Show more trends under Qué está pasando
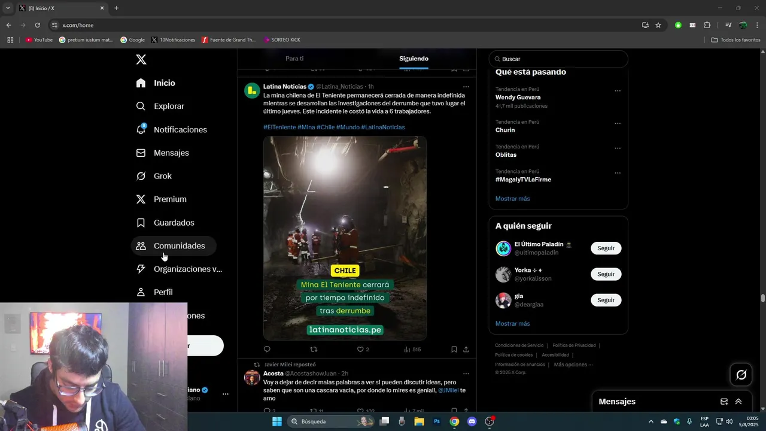The width and height of the screenshot is (766, 431). click(512, 199)
